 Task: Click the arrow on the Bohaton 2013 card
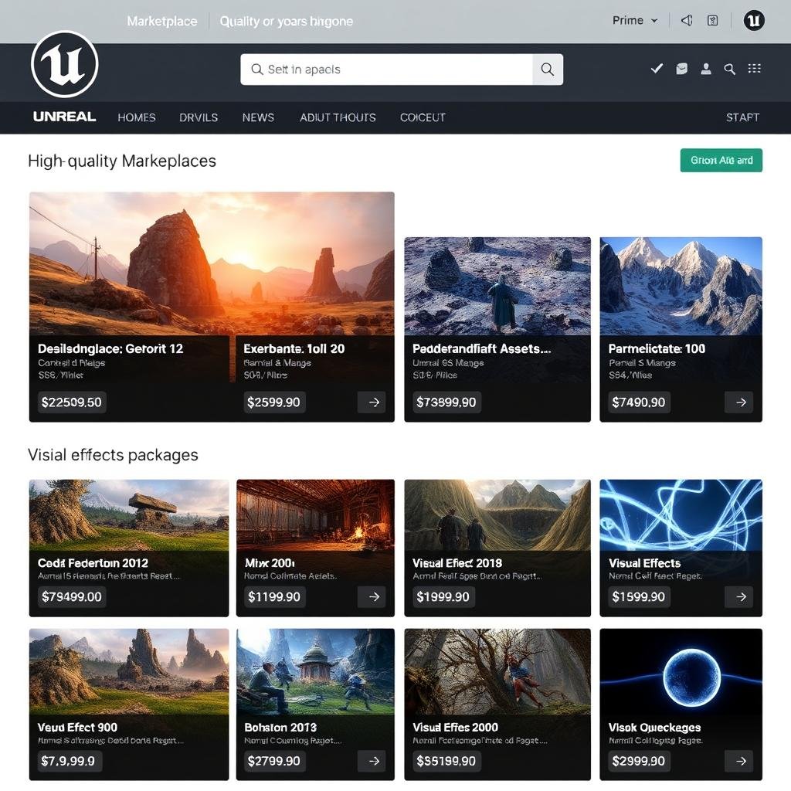click(x=373, y=761)
